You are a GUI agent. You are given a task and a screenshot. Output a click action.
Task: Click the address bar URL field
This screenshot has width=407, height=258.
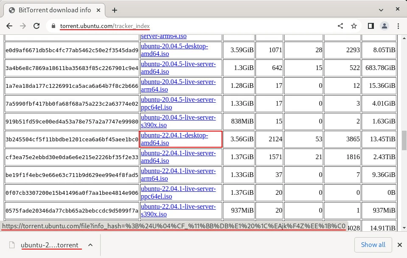[119, 26]
